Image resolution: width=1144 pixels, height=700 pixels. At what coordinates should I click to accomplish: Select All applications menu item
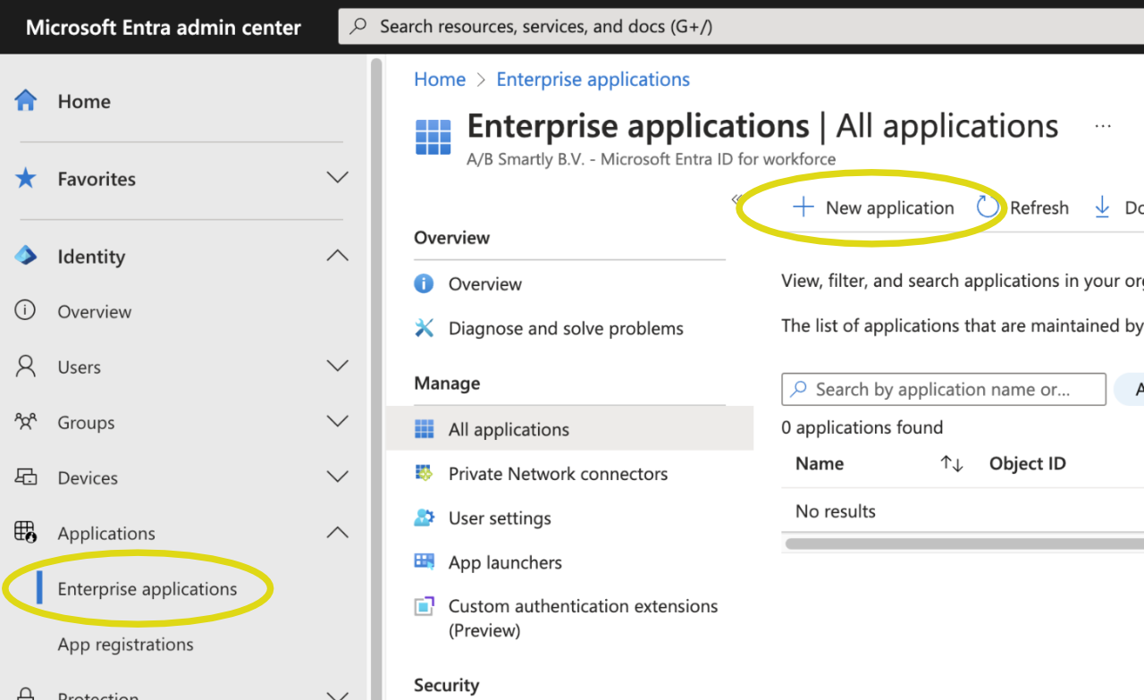click(570, 429)
